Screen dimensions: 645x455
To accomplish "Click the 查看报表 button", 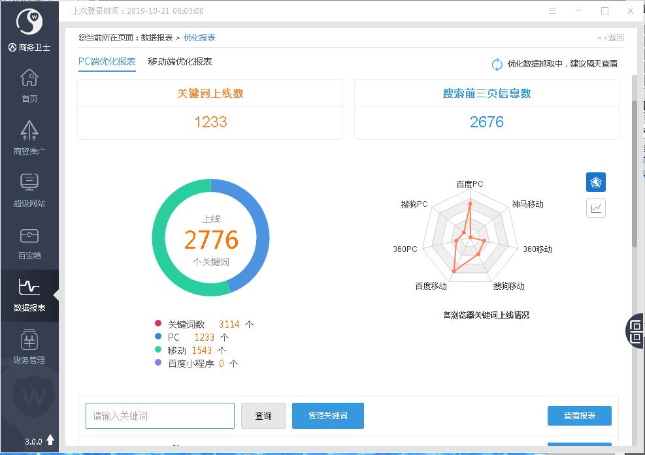I will tap(579, 416).
